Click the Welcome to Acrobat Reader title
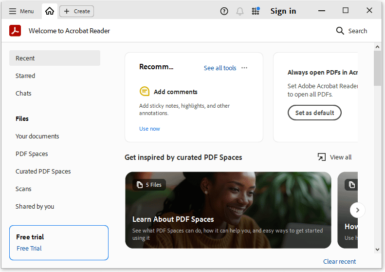This screenshot has height=272, width=385. [x=69, y=31]
